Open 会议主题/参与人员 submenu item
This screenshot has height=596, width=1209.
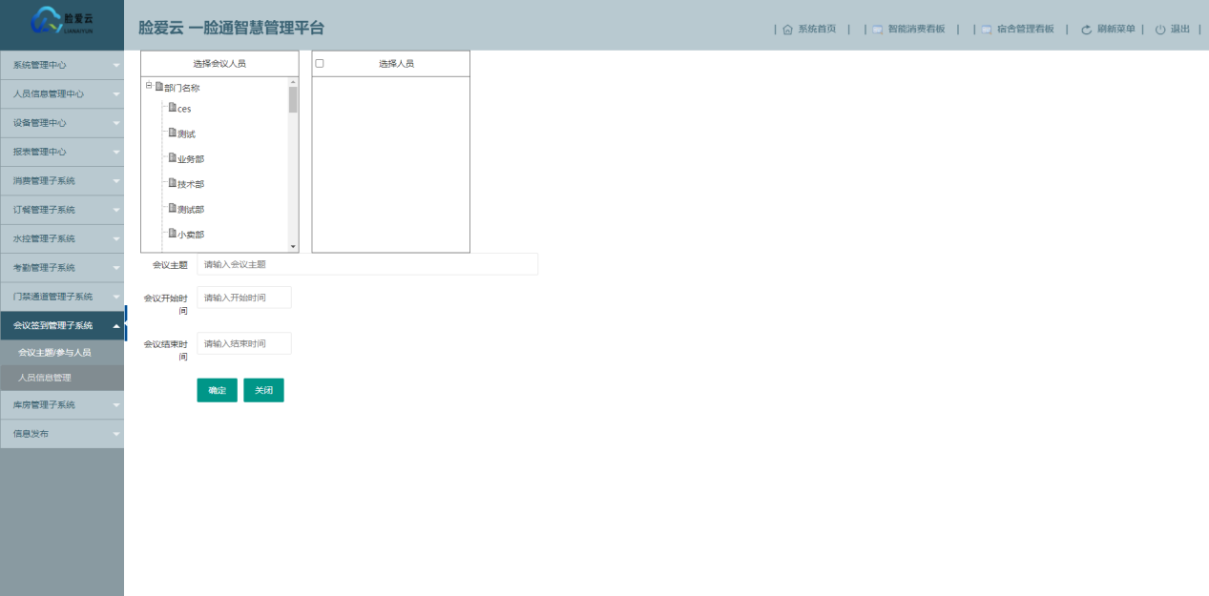tap(62, 353)
